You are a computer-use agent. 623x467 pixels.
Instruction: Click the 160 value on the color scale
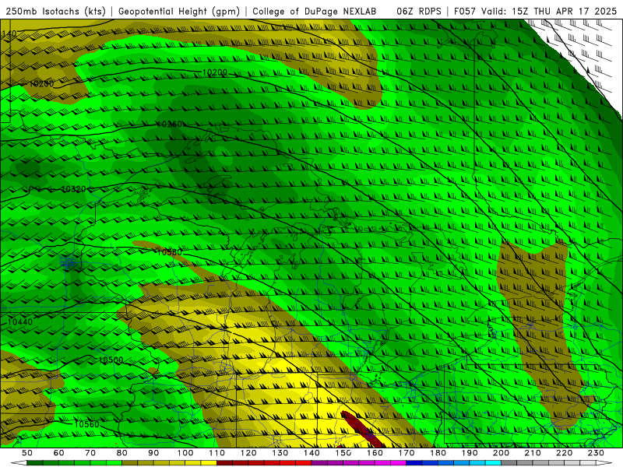[375, 453]
